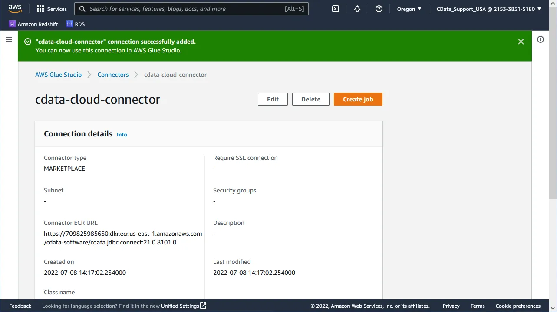Image resolution: width=557 pixels, height=312 pixels.
Task: Open the RDS favorite shortcut
Action: coord(75,24)
